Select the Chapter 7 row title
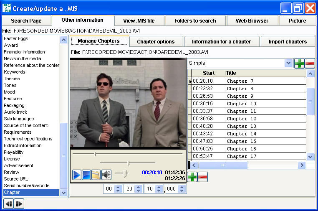 pos(266,81)
